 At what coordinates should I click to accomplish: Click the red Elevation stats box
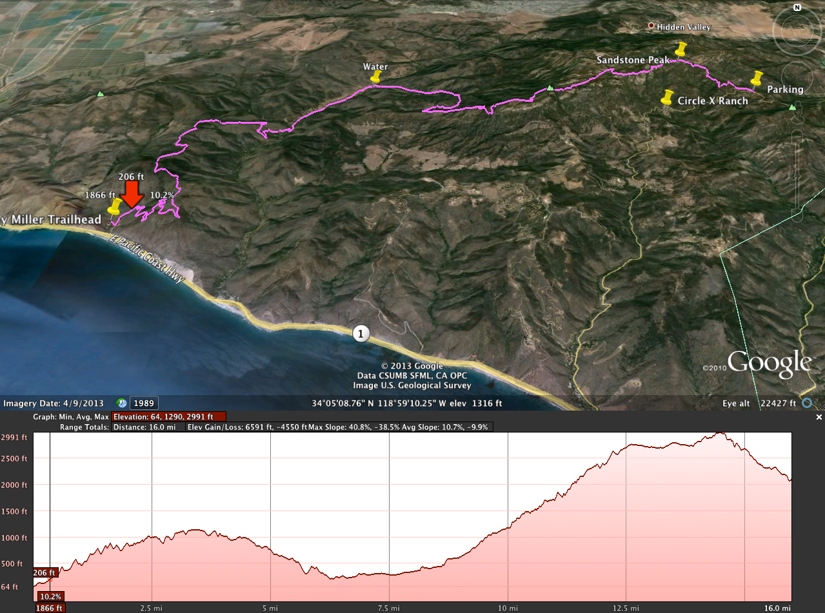point(169,417)
